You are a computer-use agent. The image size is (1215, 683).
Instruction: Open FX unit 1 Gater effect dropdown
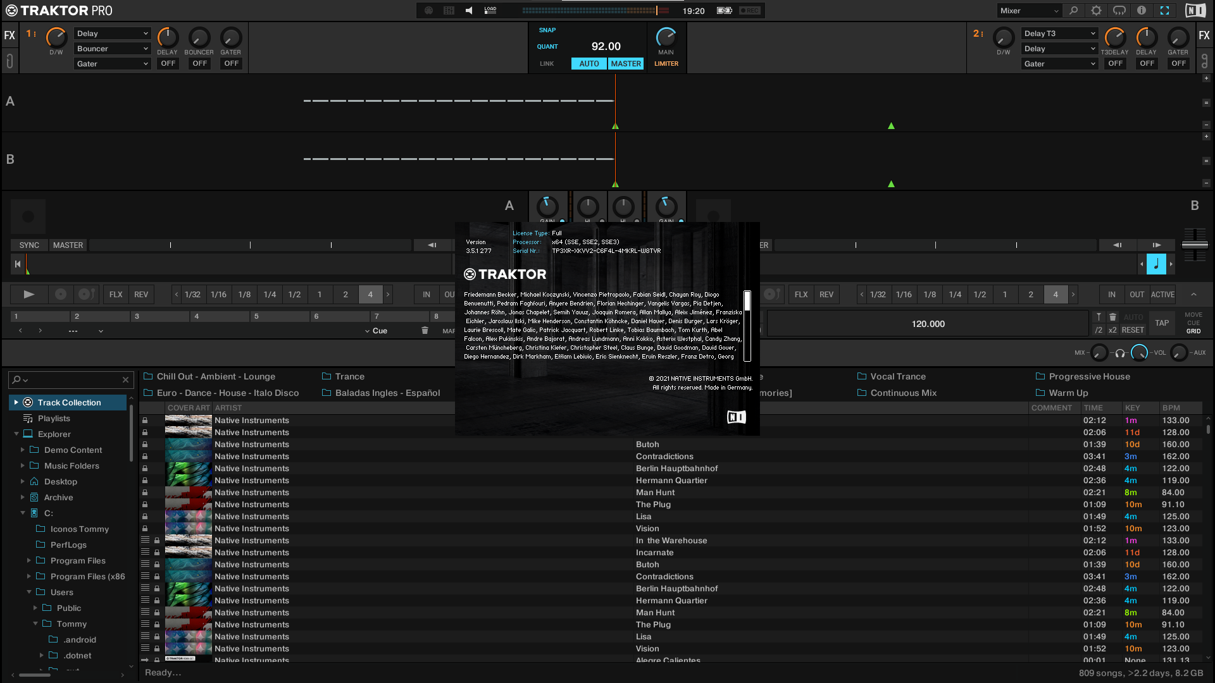[112, 64]
